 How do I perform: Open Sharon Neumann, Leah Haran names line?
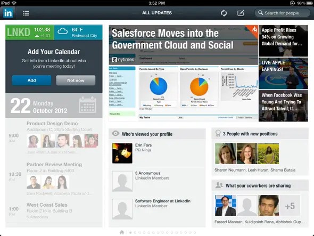[x=255, y=170]
